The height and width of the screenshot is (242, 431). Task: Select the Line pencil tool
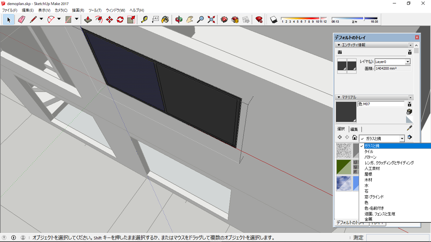click(x=33, y=19)
